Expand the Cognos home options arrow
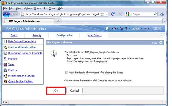 click(x=117, y=28)
